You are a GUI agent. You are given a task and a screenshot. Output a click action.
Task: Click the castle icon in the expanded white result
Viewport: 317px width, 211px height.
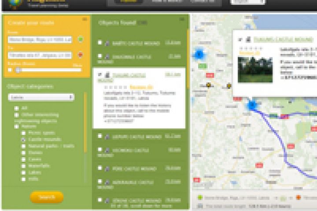point(107,75)
